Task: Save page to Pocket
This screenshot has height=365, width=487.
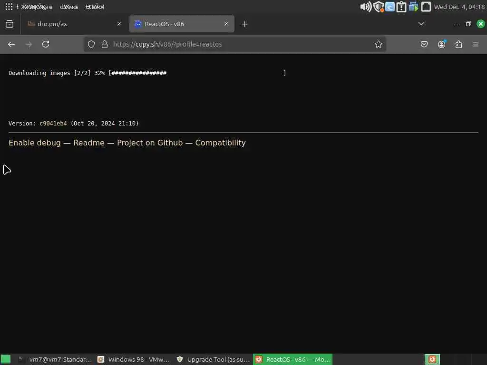Action: [424, 44]
